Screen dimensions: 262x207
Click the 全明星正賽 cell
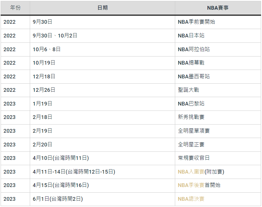(x=191, y=145)
